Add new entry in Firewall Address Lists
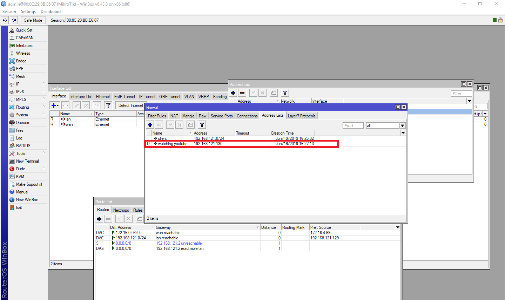 (150, 125)
